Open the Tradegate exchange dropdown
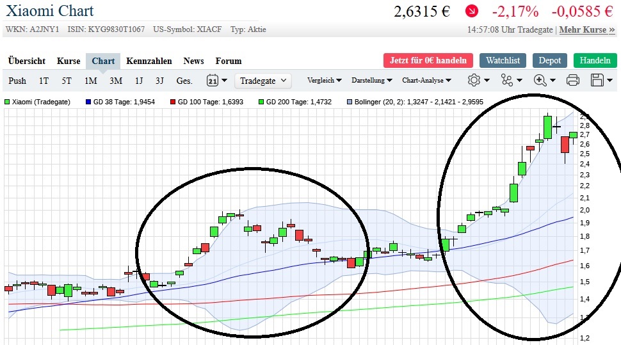 (263, 81)
